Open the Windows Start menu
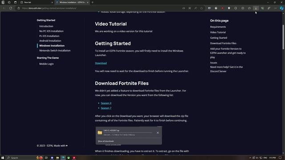285x160 pixels. coord(3,158)
